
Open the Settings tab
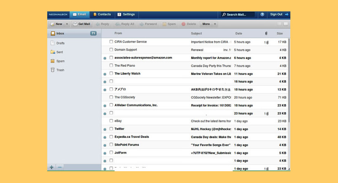tap(126, 14)
